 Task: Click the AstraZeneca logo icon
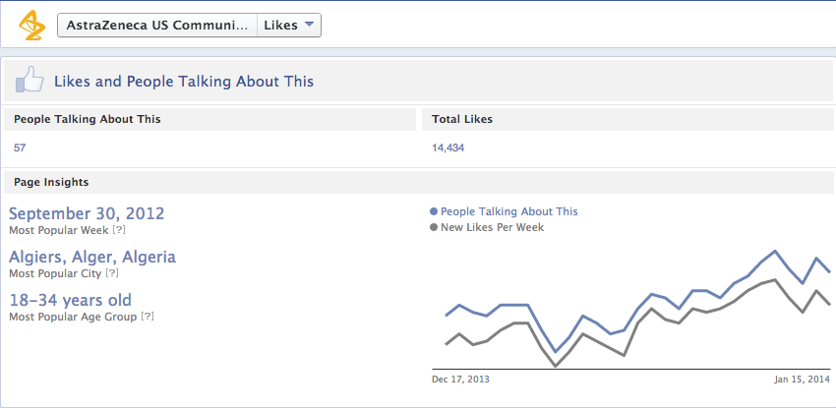pos(29,25)
